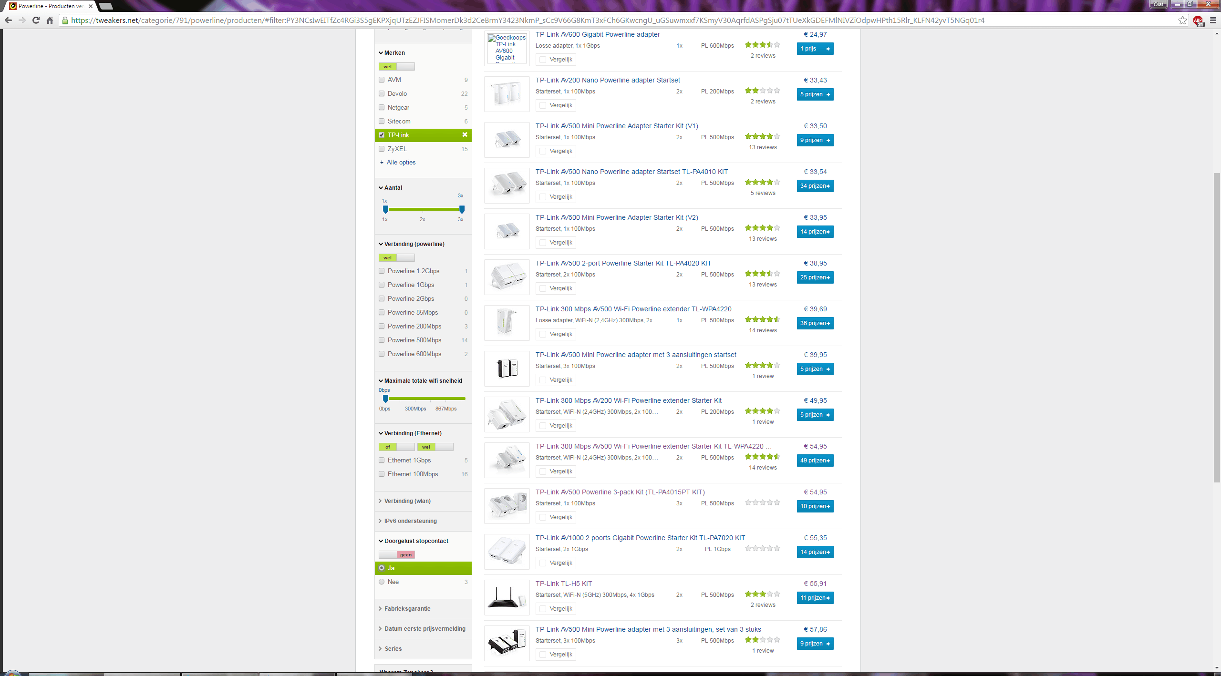
Task: Expand the Fabrieksgarantie section
Action: [404, 609]
